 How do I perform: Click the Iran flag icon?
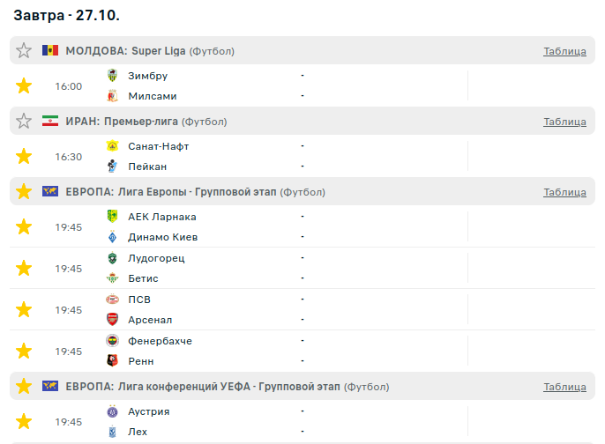[50, 122]
